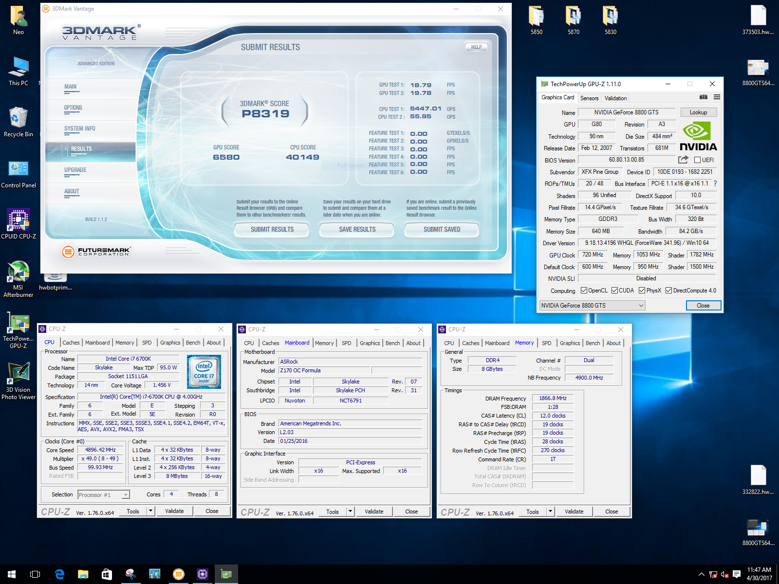The image size is (779, 584).
Task: Click the bus interface question mark in GPU-Z
Action: click(x=715, y=183)
